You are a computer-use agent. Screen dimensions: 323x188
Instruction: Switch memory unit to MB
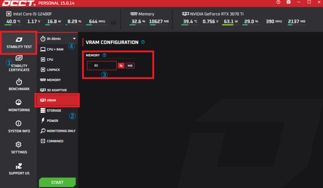130,66
